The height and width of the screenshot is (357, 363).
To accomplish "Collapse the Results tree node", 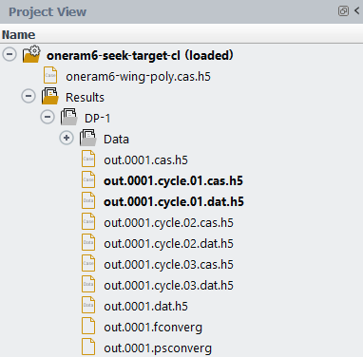I will pyautogui.click(x=29, y=96).
